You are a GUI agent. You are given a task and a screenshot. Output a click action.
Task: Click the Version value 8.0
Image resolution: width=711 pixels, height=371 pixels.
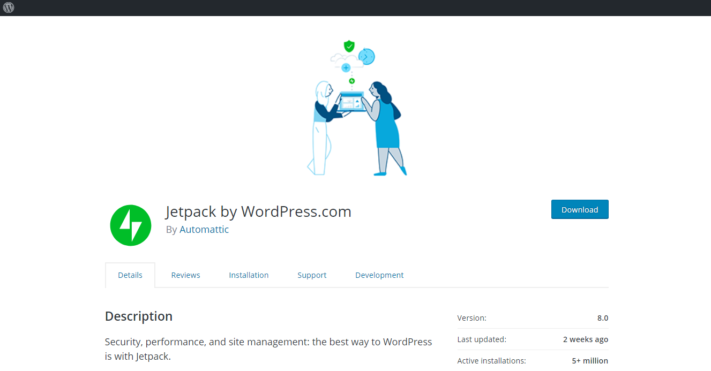coord(603,318)
